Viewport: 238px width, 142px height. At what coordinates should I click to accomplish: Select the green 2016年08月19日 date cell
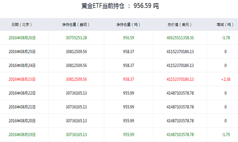(x=22, y=135)
